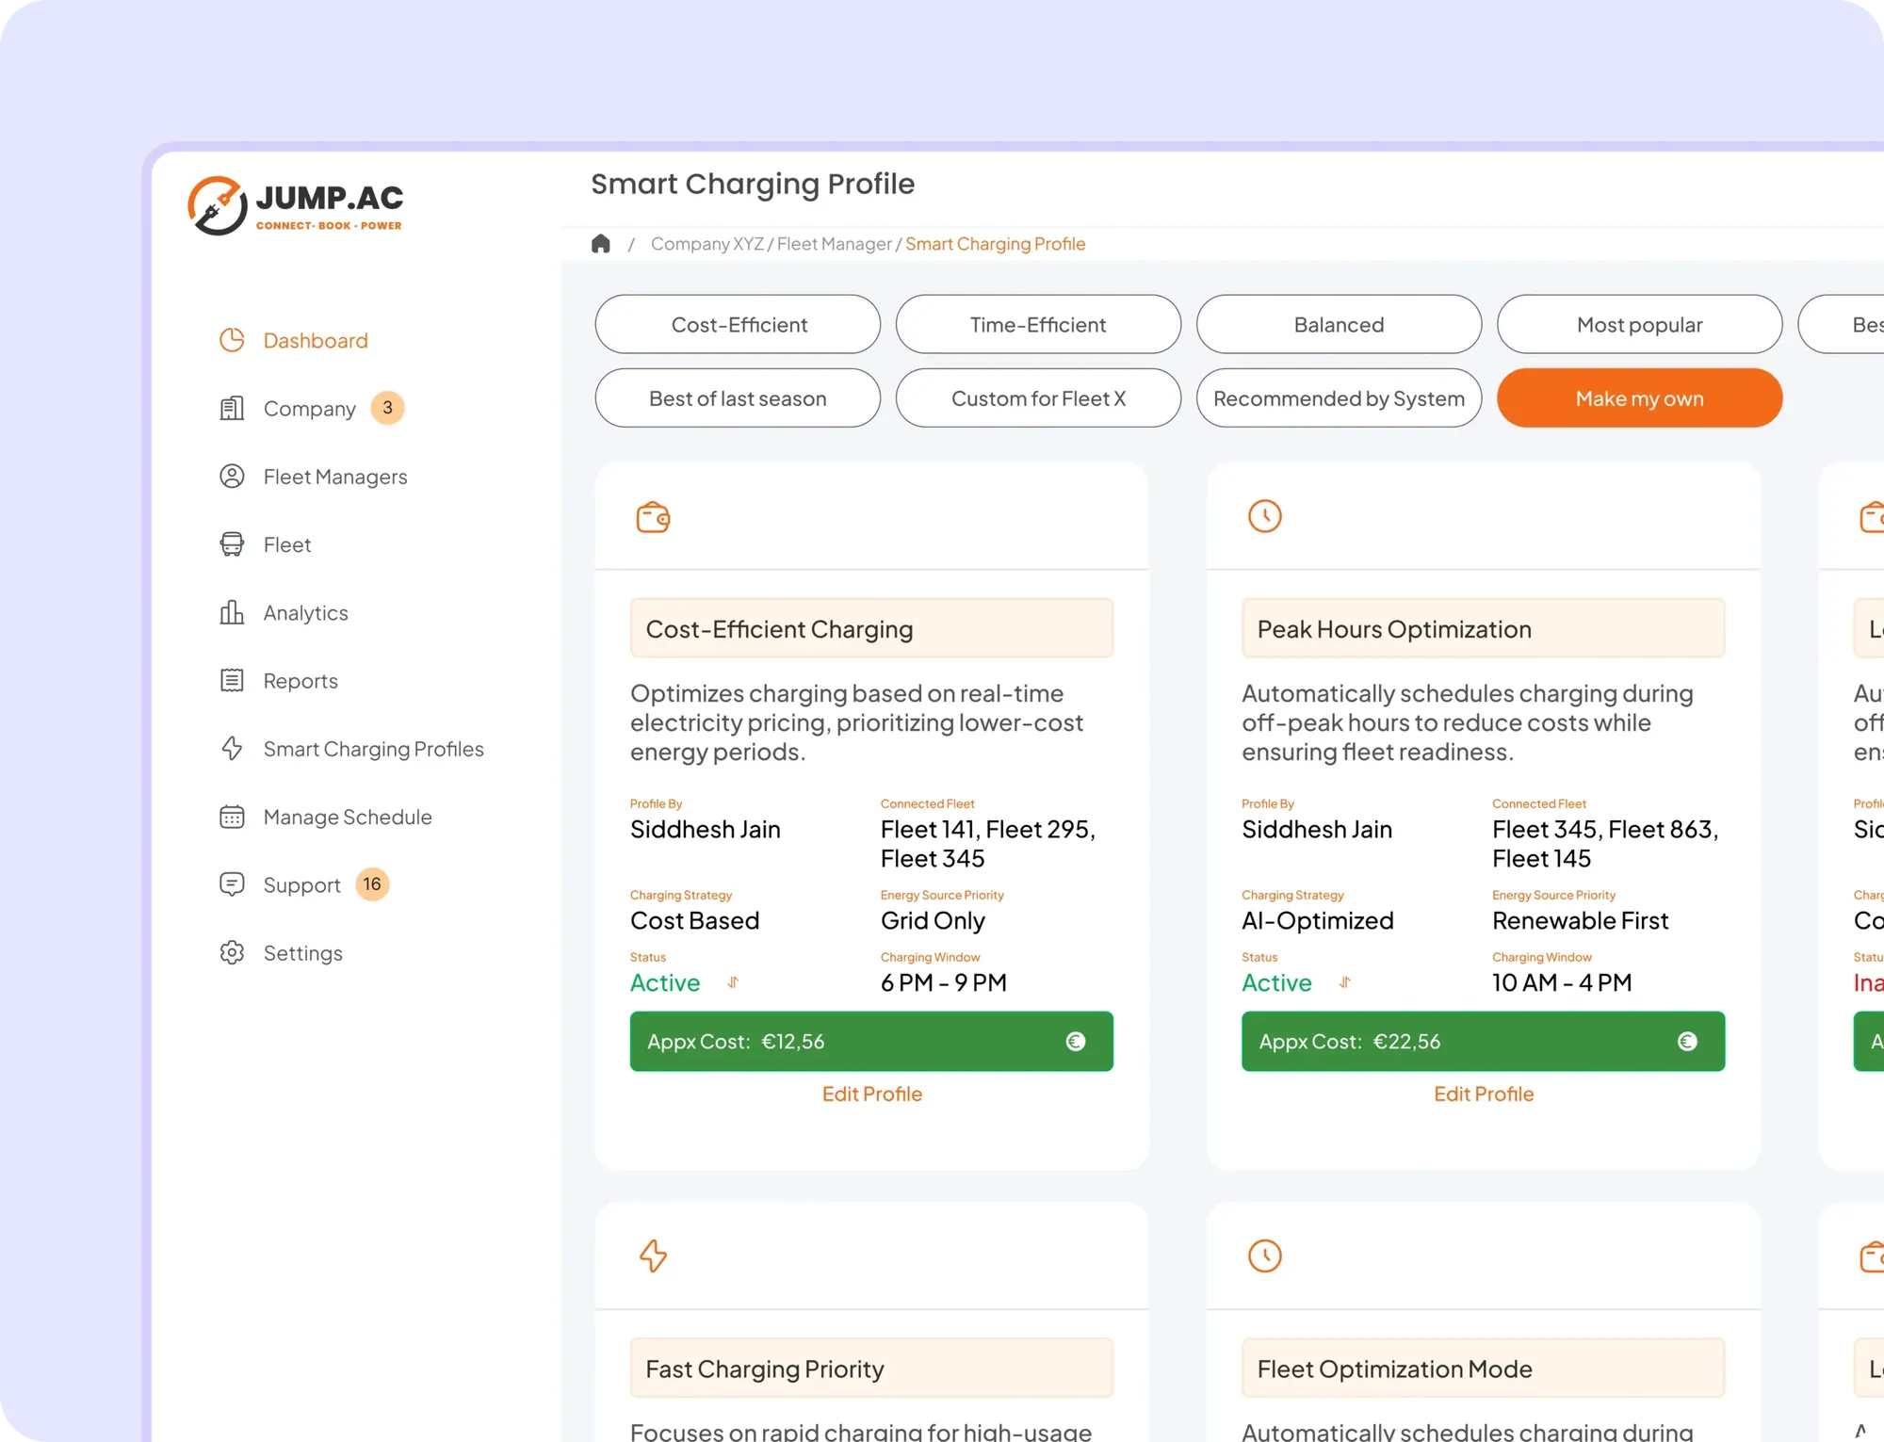Click euro icon in €22,56 cost bar
1884x1442 pixels.
1687,1042
